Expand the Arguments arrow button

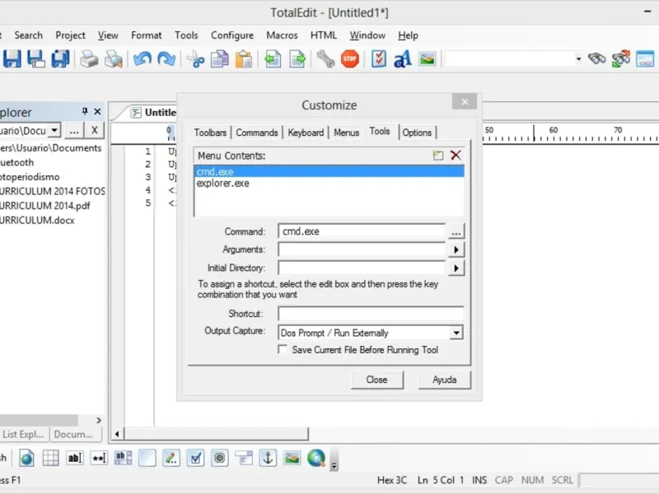tap(456, 249)
